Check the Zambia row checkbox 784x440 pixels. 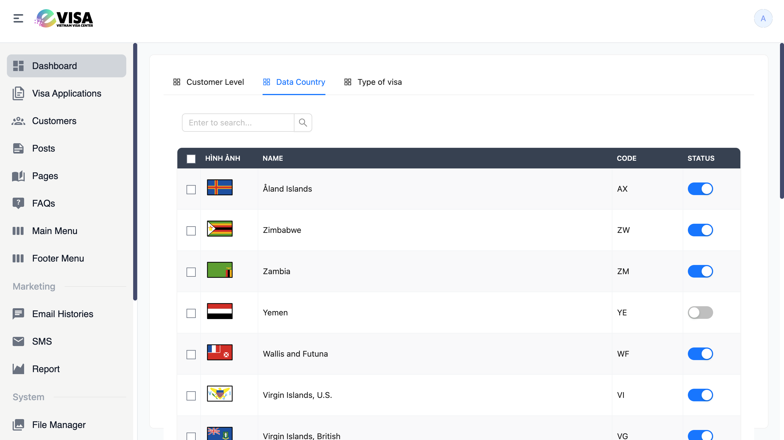[191, 272]
